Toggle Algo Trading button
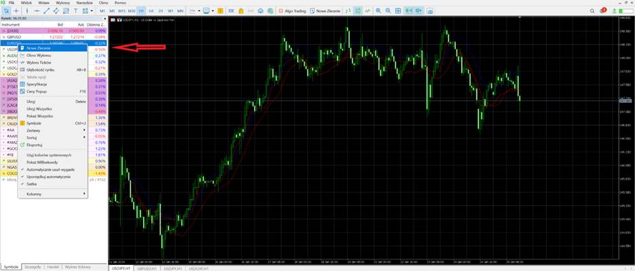This screenshot has height=271, width=635. (x=292, y=11)
